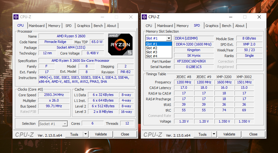Click the Code Name field Pinnacle Ridge
This screenshot has height=153, width=278.
(x=55, y=42)
